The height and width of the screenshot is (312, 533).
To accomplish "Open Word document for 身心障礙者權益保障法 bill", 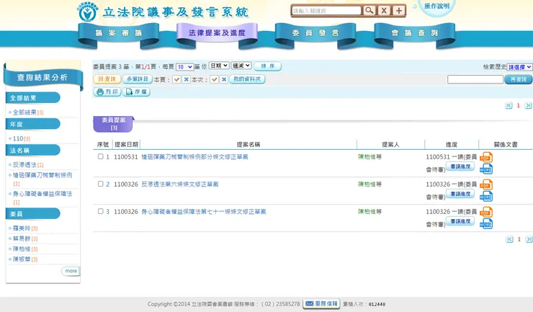I will point(486,223).
